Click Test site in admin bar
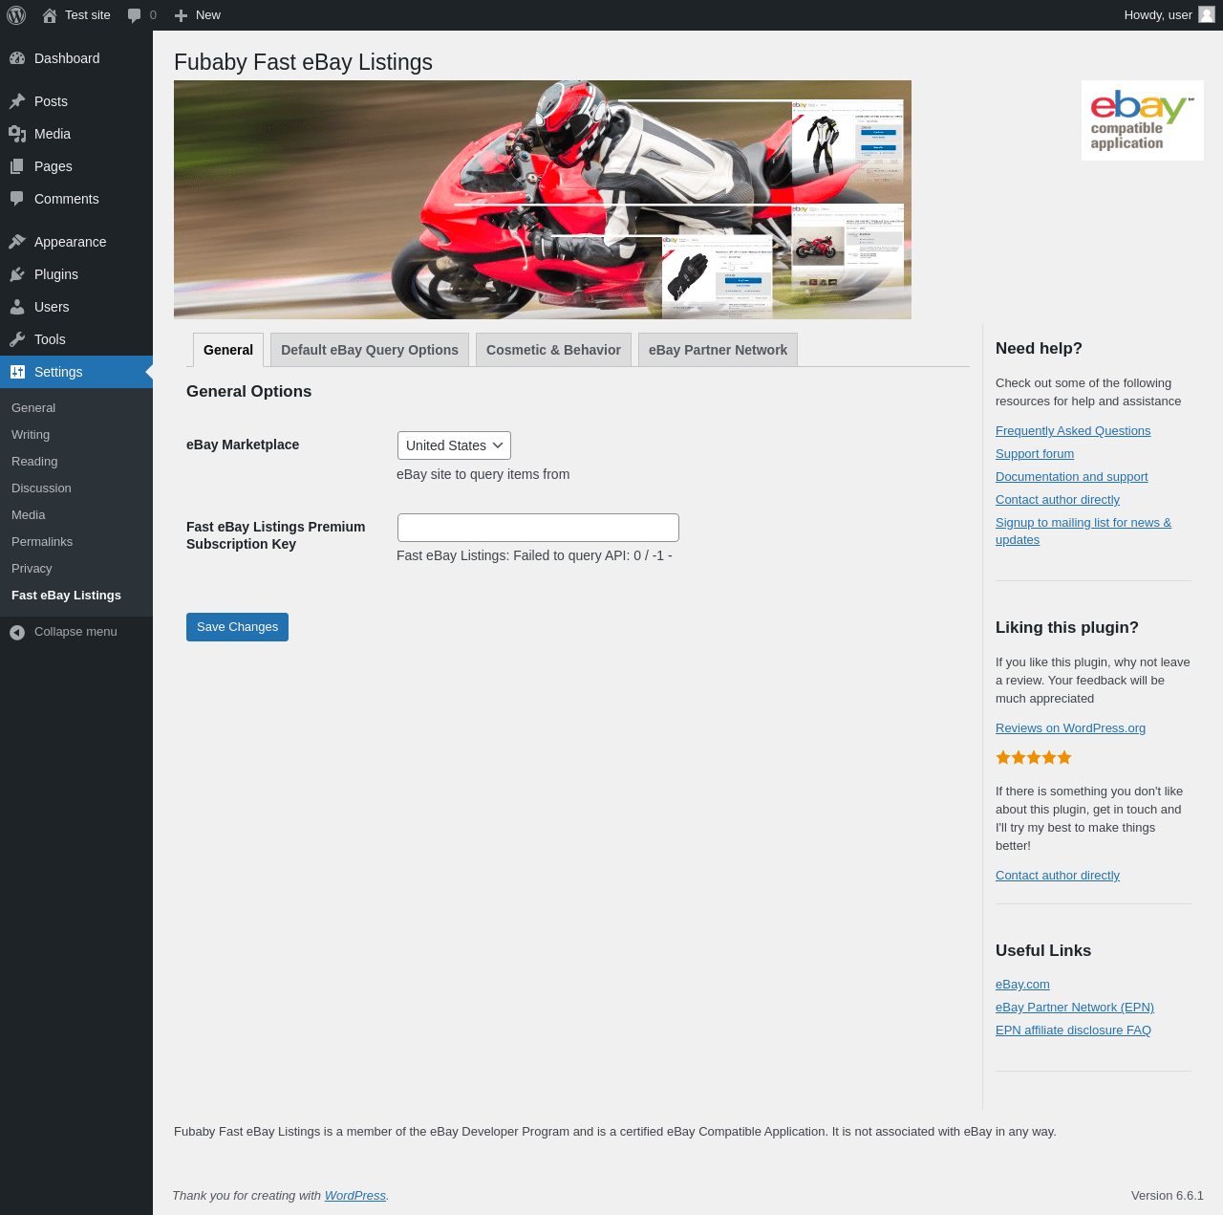Viewport: 1223px width, 1215px height. pos(88,15)
